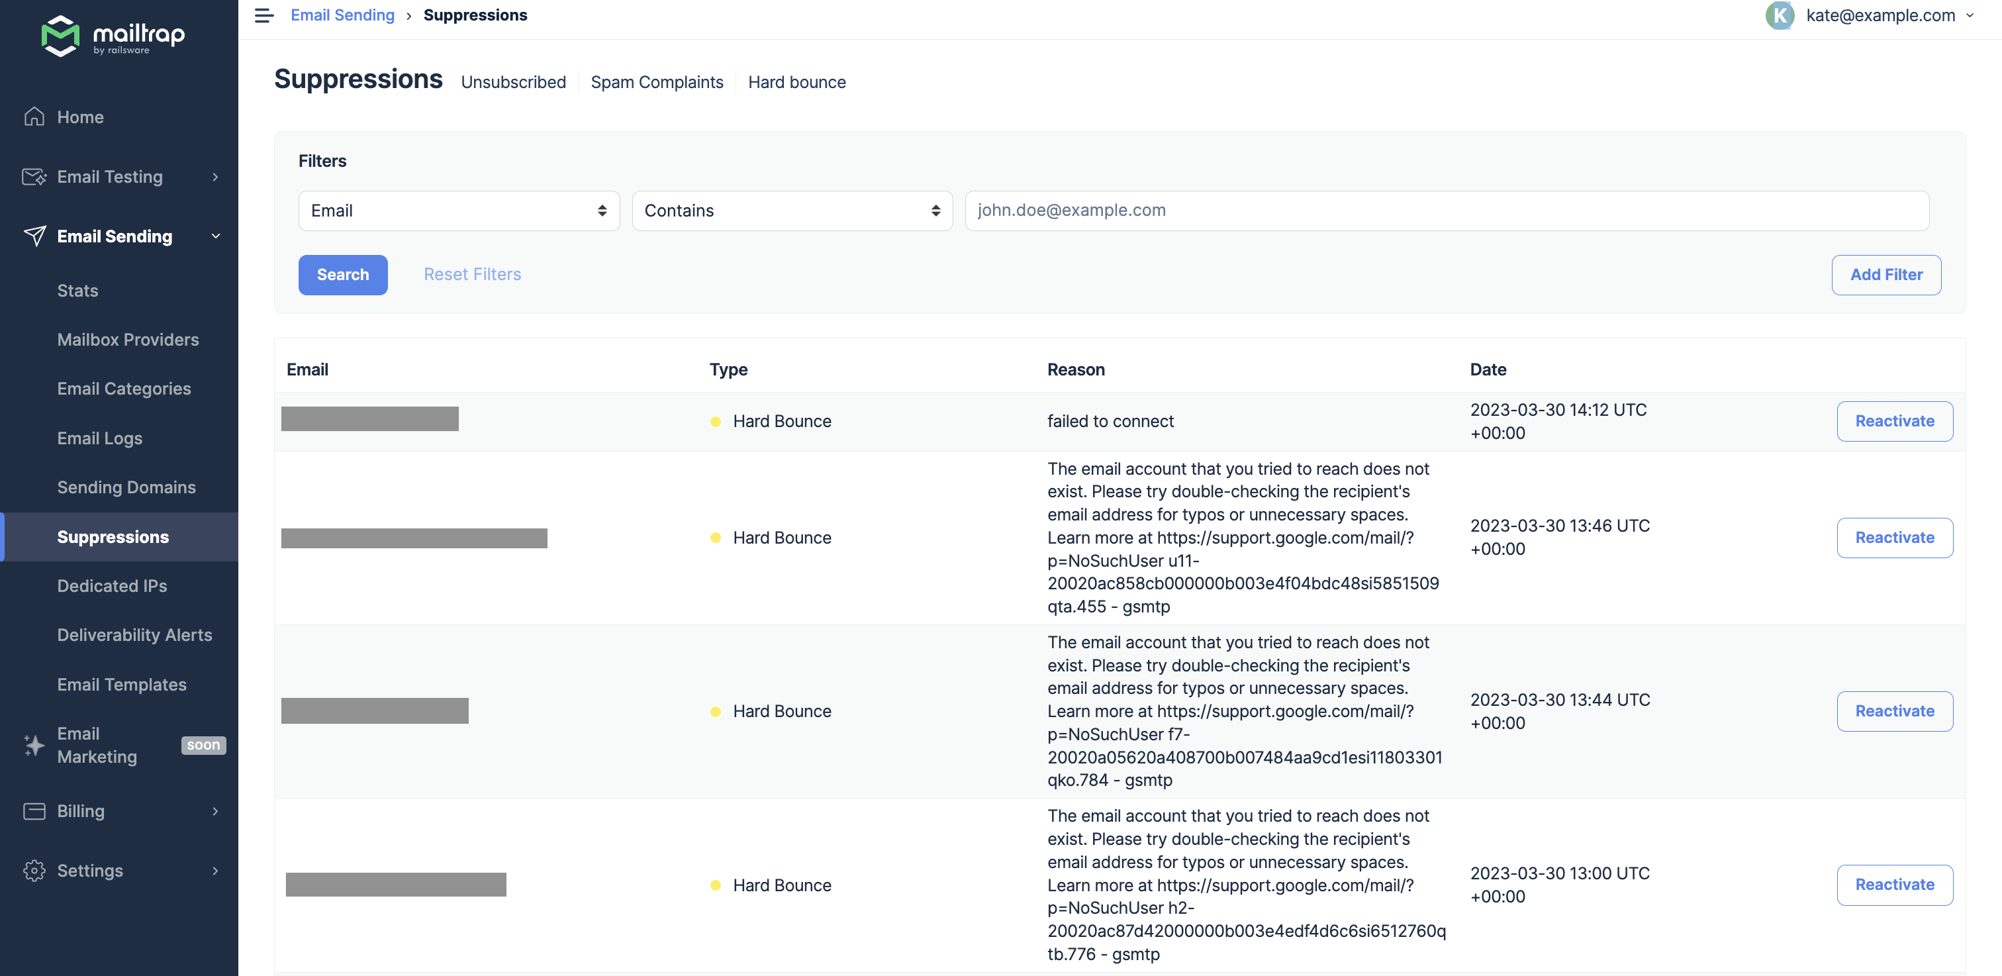Click the Email Testing envelope icon
The image size is (2002, 976).
point(33,176)
